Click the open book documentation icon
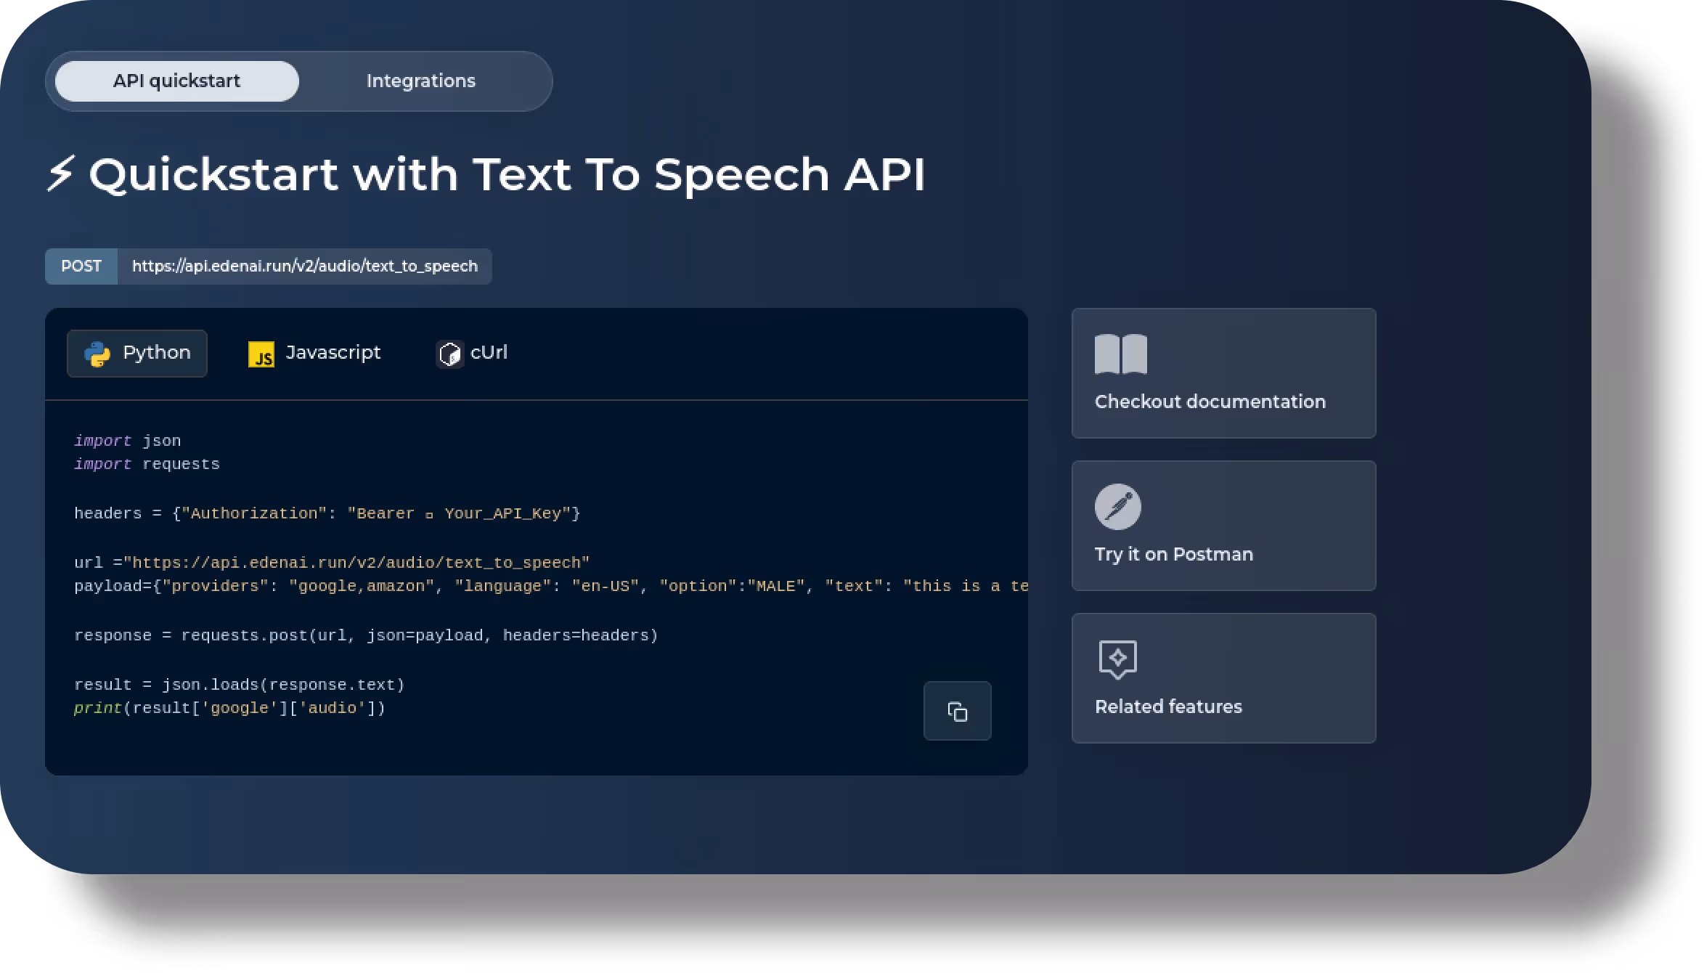 click(1120, 354)
